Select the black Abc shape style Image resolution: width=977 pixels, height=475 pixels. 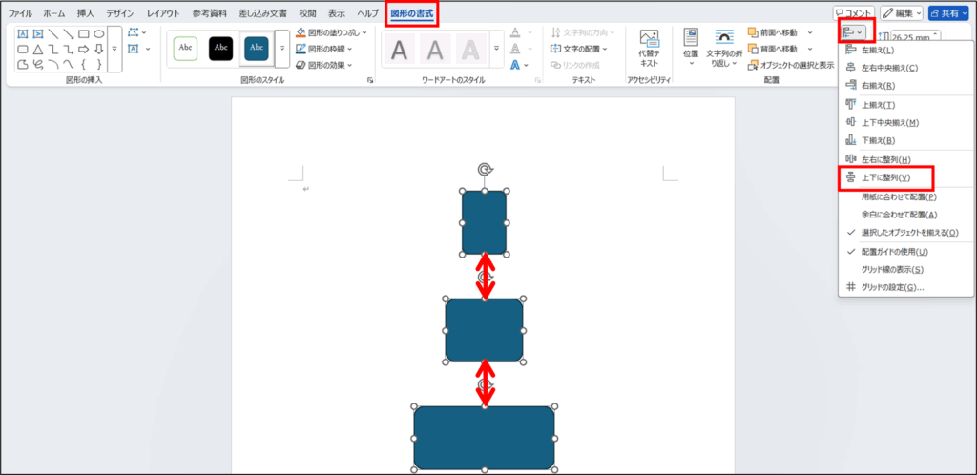tap(220, 48)
